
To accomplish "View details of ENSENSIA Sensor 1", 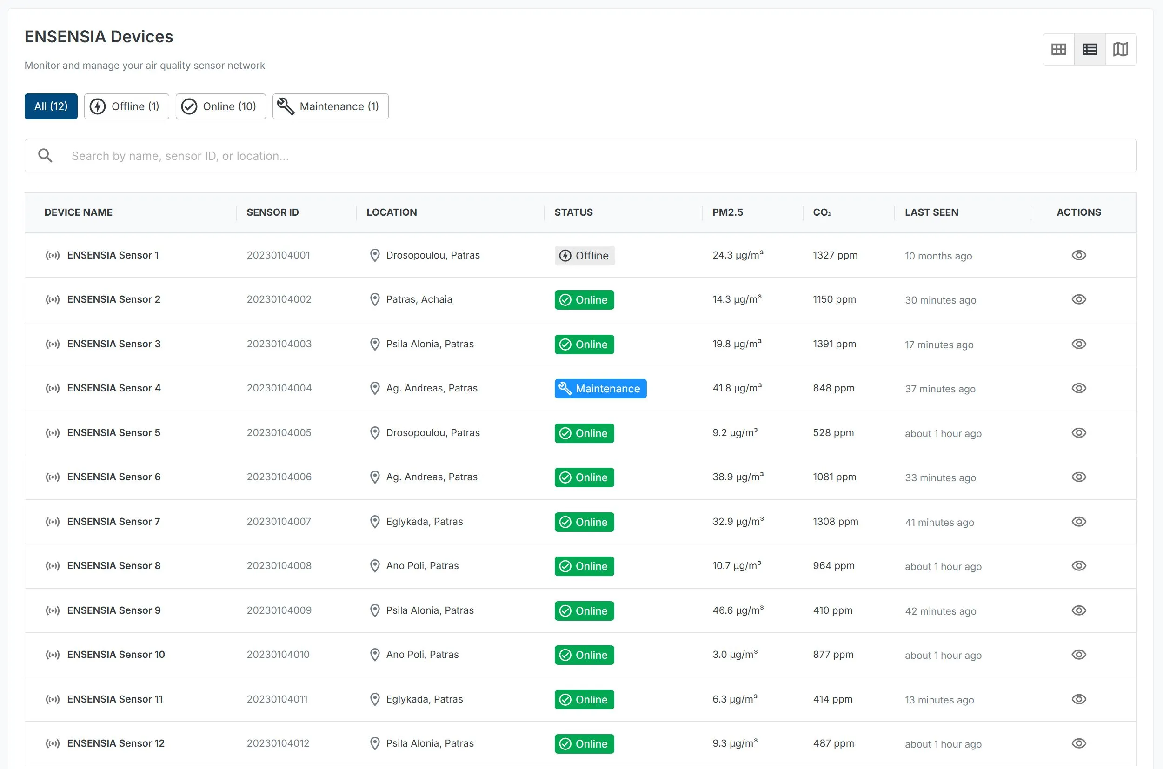I will click(x=1079, y=256).
